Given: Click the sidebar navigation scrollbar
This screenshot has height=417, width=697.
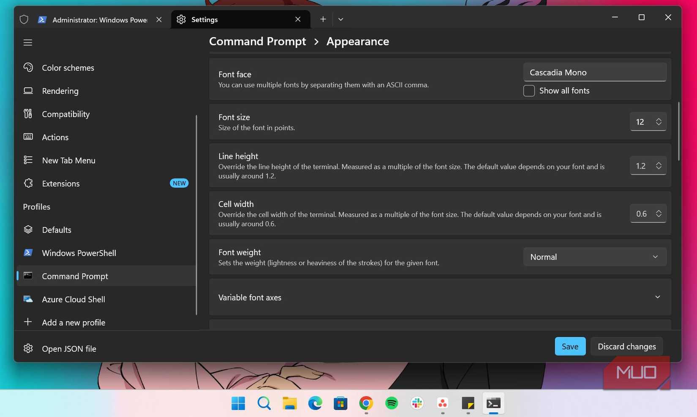Looking at the screenshot, I should (196, 215).
